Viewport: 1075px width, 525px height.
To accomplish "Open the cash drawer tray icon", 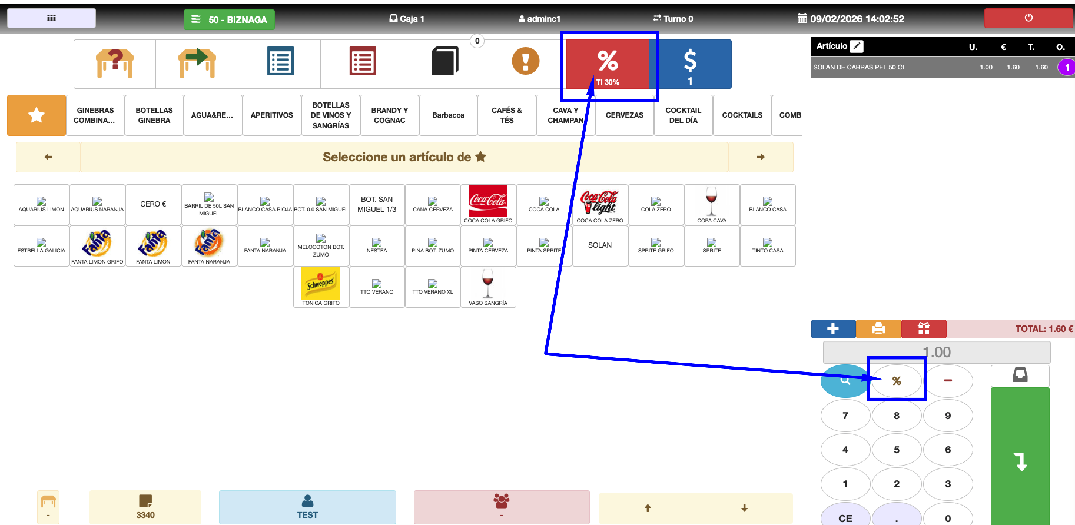I will point(1020,376).
